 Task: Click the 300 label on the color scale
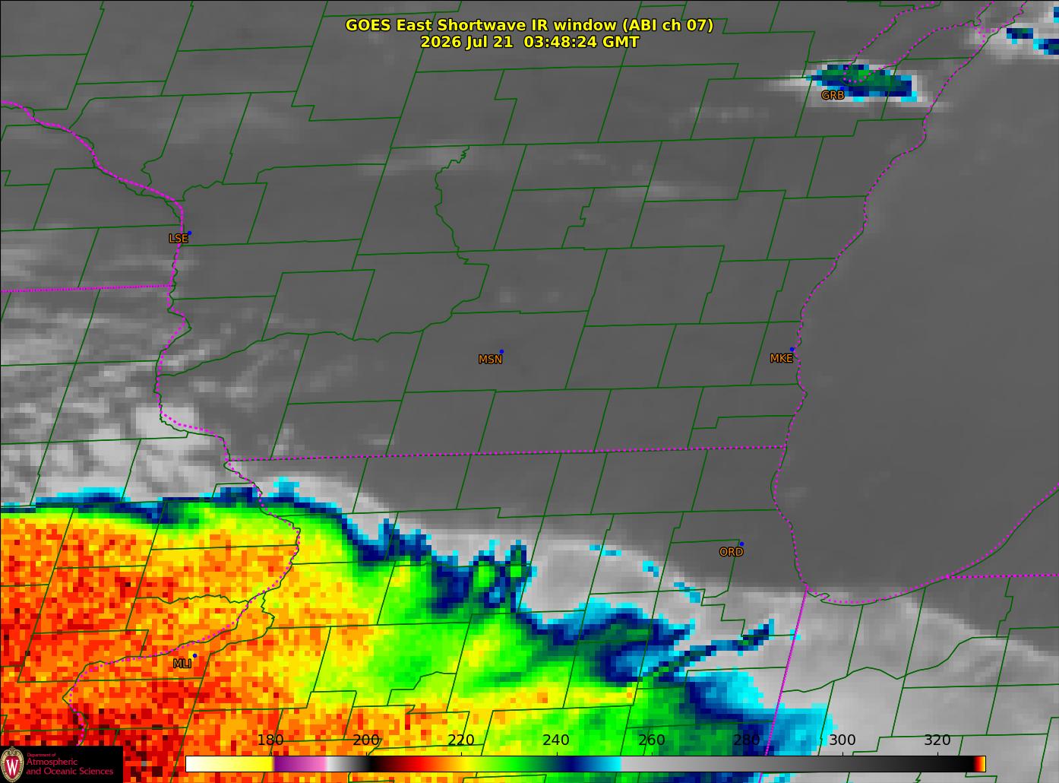click(842, 740)
